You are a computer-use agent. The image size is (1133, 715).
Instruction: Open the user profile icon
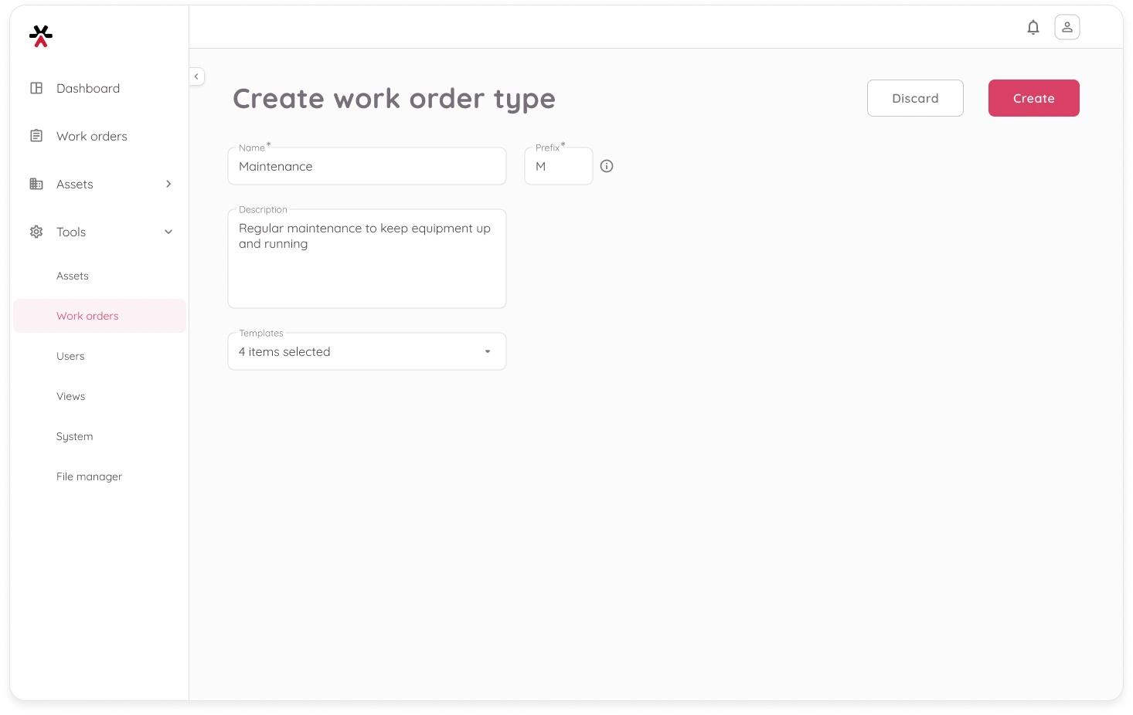[x=1067, y=28]
